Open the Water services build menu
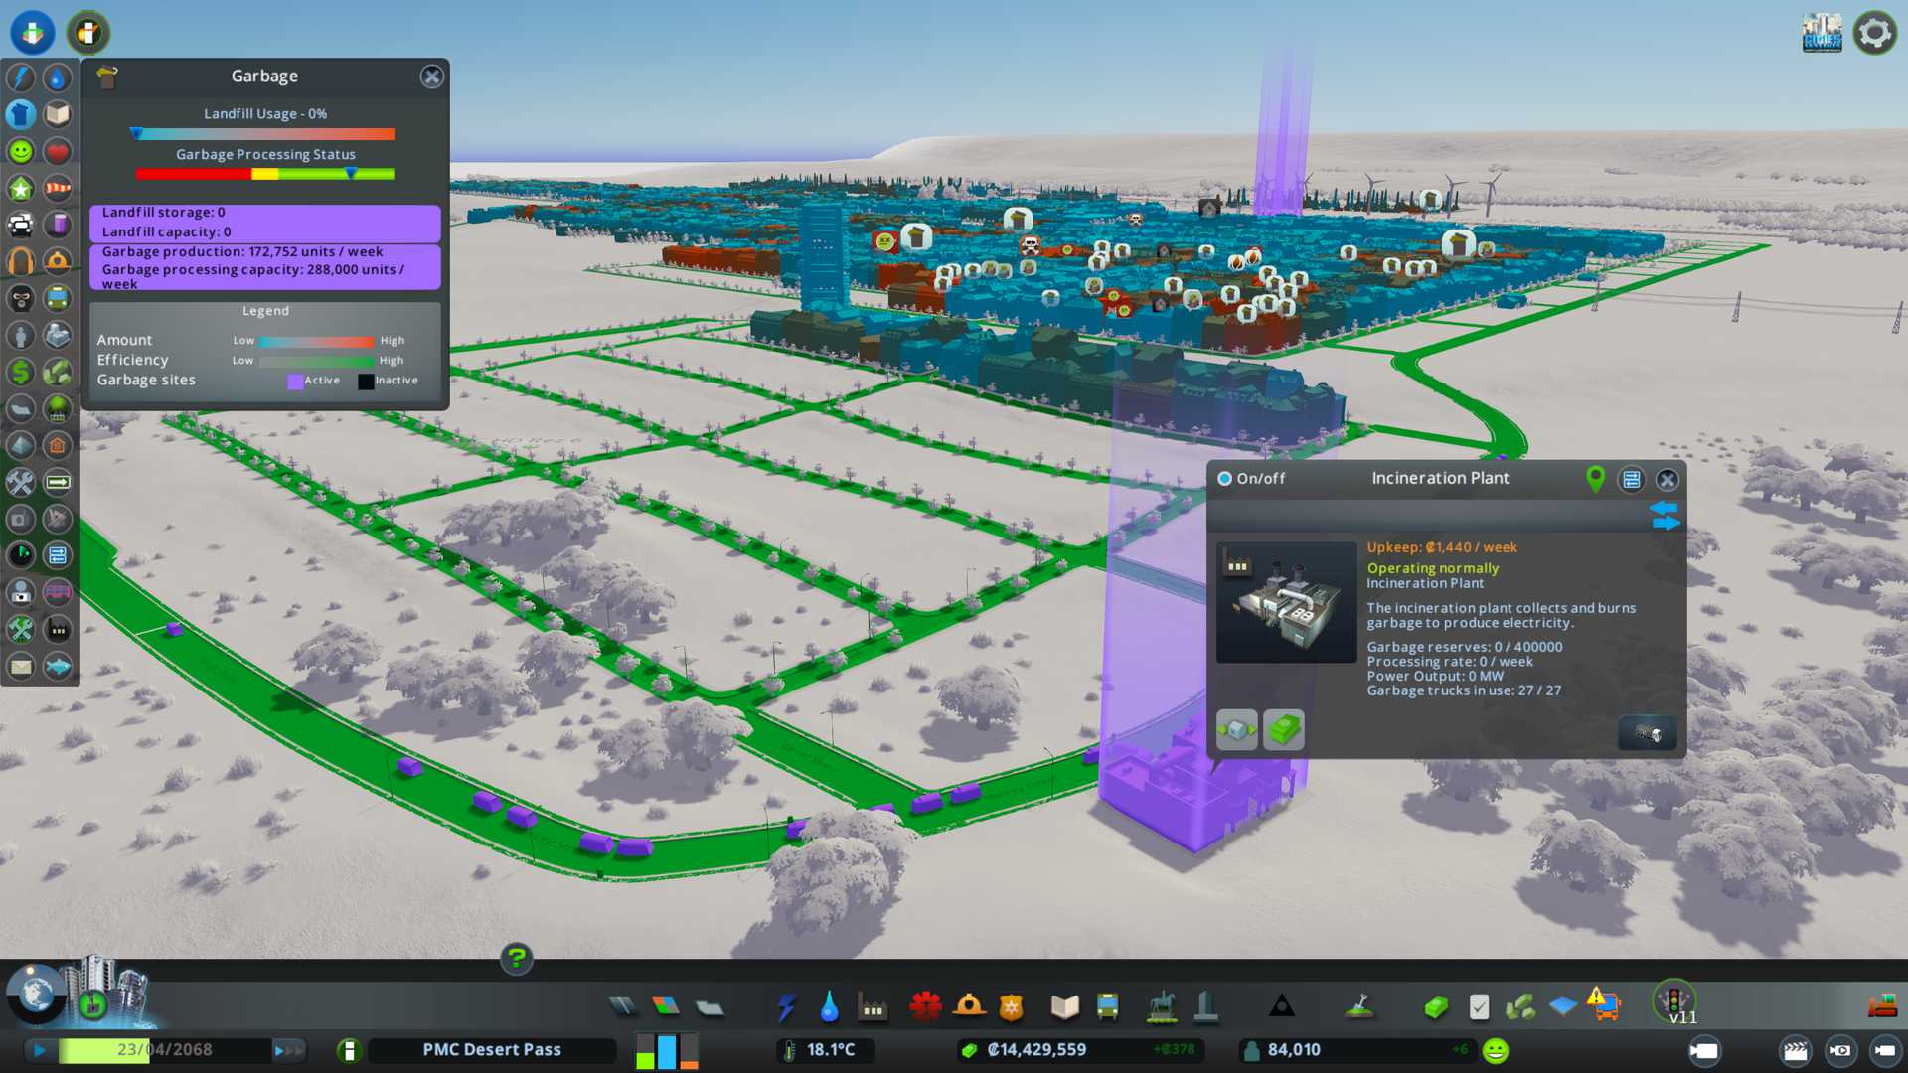Image resolution: width=1908 pixels, height=1073 pixels. (829, 1007)
